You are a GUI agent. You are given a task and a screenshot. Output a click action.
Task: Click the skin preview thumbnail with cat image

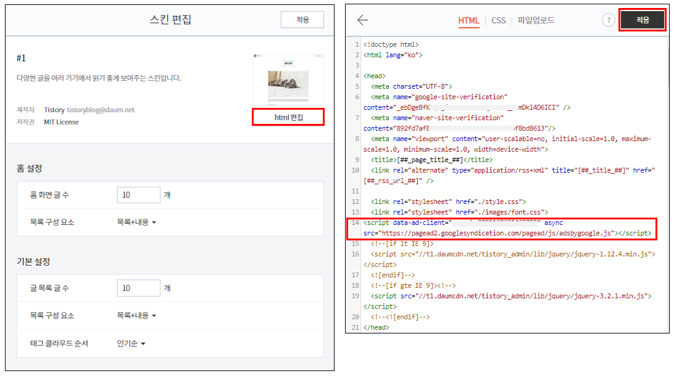pos(288,80)
